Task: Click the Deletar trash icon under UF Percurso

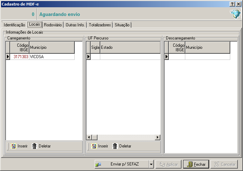Action: click(x=115, y=146)
